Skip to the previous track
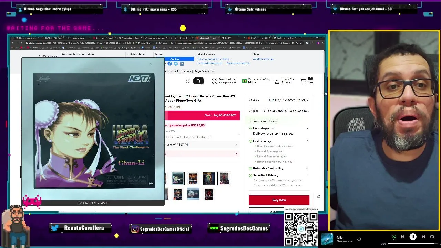 click(402, 237)
